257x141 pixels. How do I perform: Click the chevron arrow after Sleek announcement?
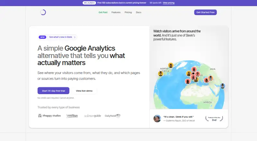(75, 37)
